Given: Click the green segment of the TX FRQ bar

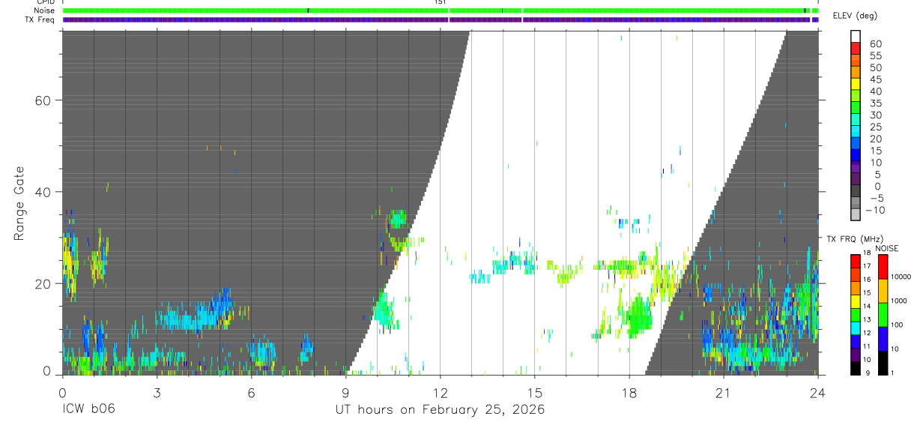Looking at the screenshot, I should tap(856, 315).
